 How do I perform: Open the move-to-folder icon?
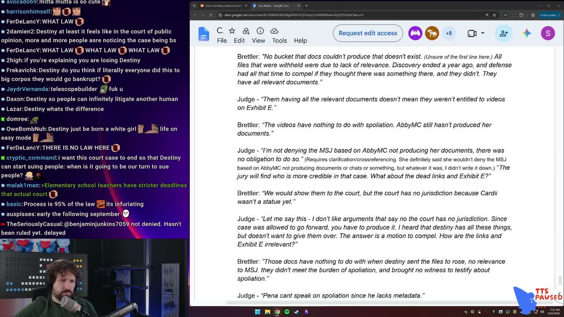[246, 30]
